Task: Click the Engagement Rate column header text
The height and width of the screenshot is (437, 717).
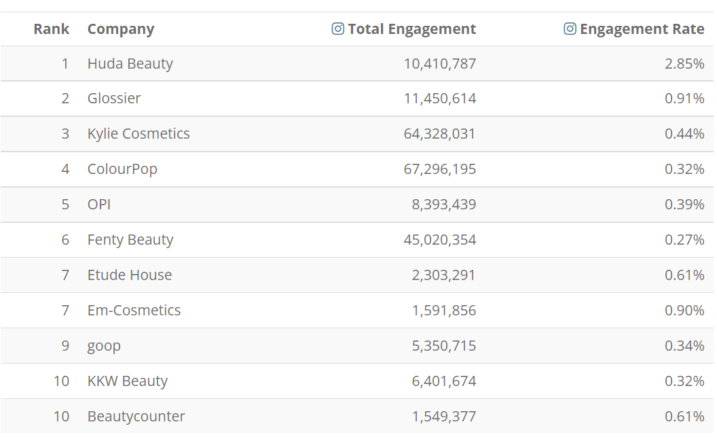Action: (x=642, y=29)
